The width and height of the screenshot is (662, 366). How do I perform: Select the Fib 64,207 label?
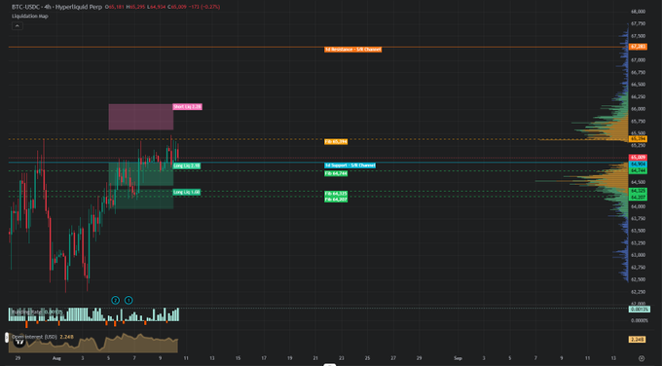[x=336, y=200]
